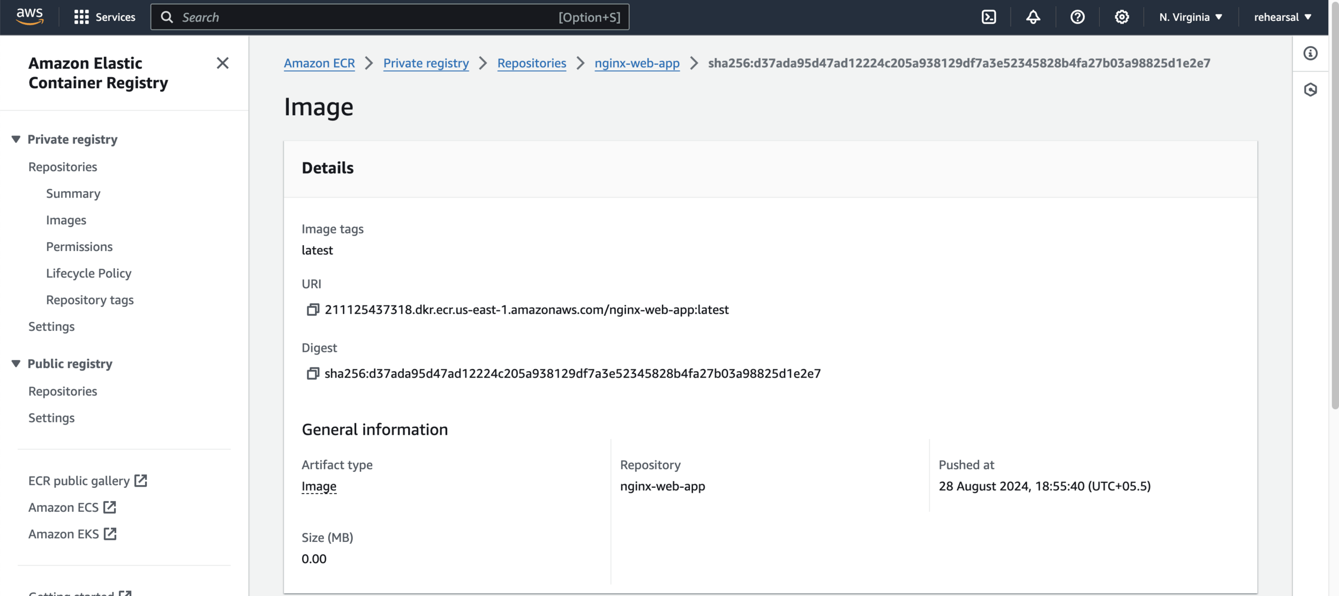Open the info panel icon
1339x596 pixels.
click(x=1310, y=53)
